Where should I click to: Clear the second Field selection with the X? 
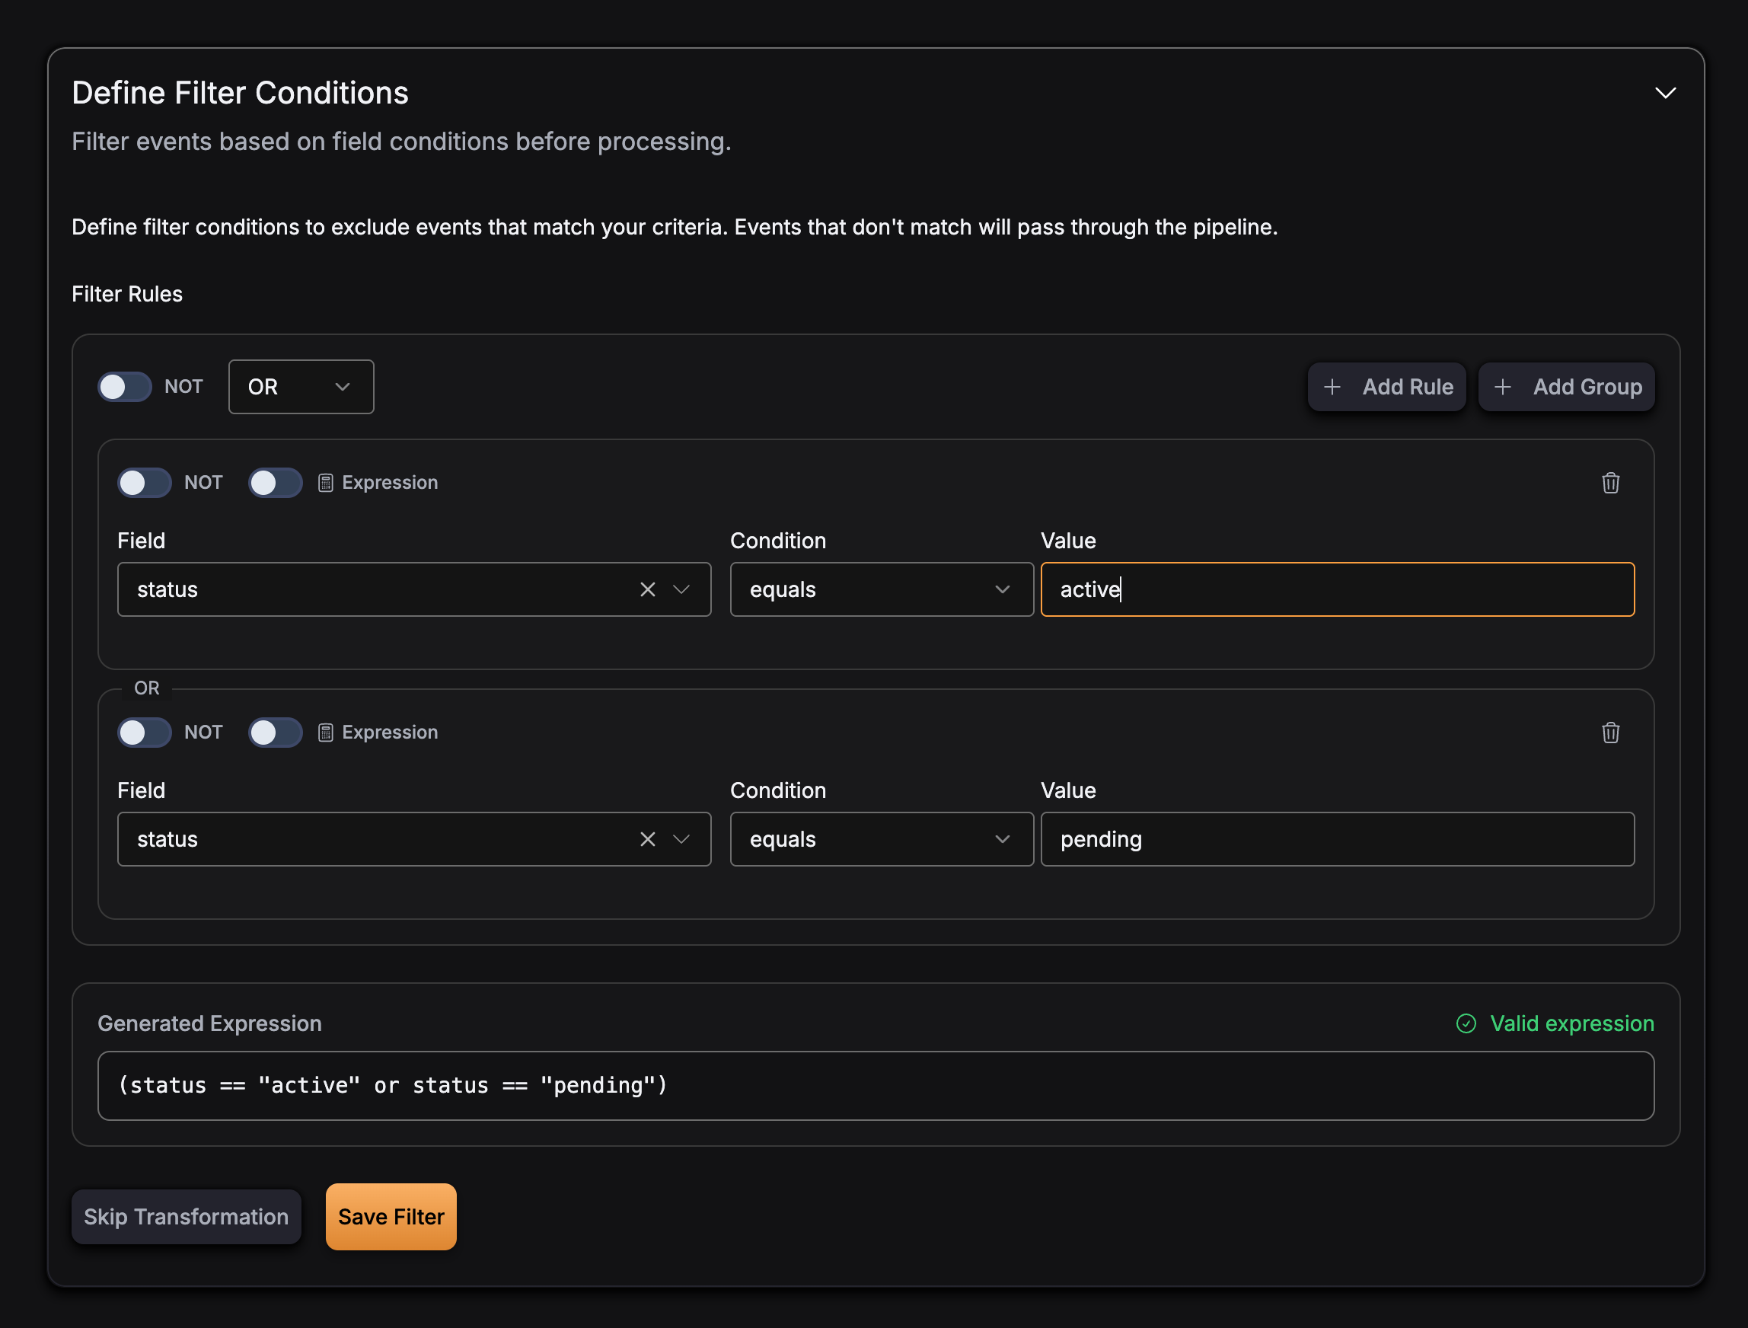(x=648, y=838)
